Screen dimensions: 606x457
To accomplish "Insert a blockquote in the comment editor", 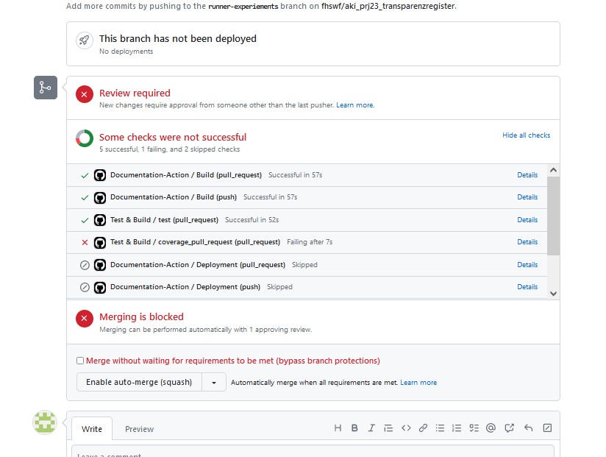I will click(x=388, y=428).
